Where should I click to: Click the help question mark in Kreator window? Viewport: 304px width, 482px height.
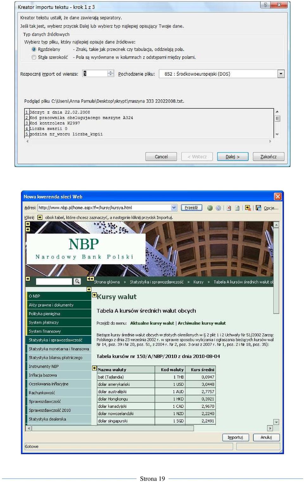tap(265, 5)
